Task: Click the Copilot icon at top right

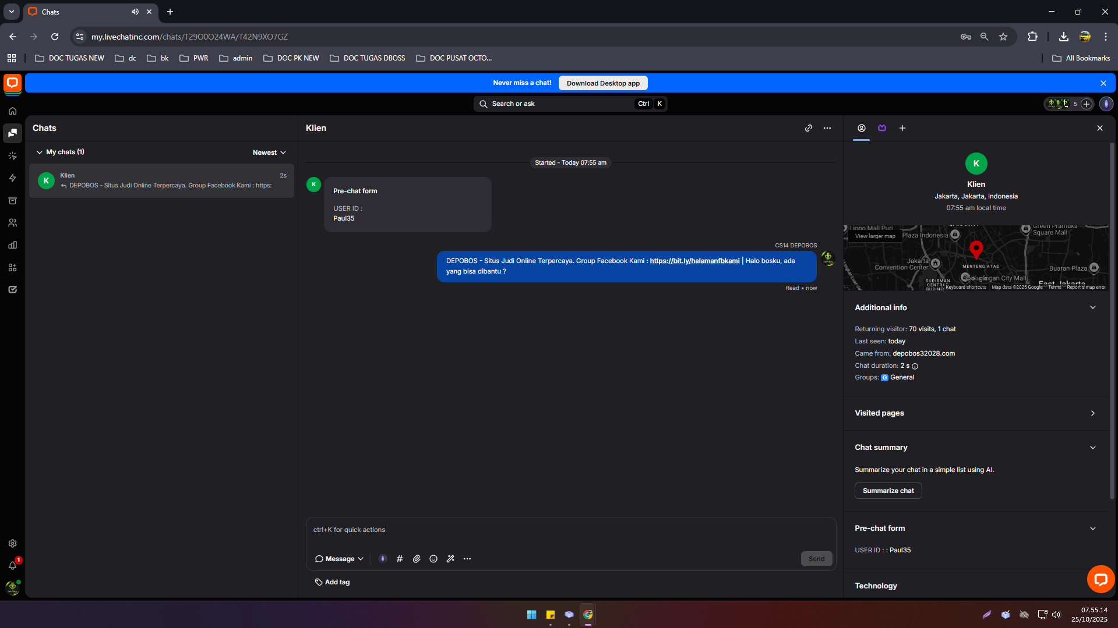Action: (1106, 104)
